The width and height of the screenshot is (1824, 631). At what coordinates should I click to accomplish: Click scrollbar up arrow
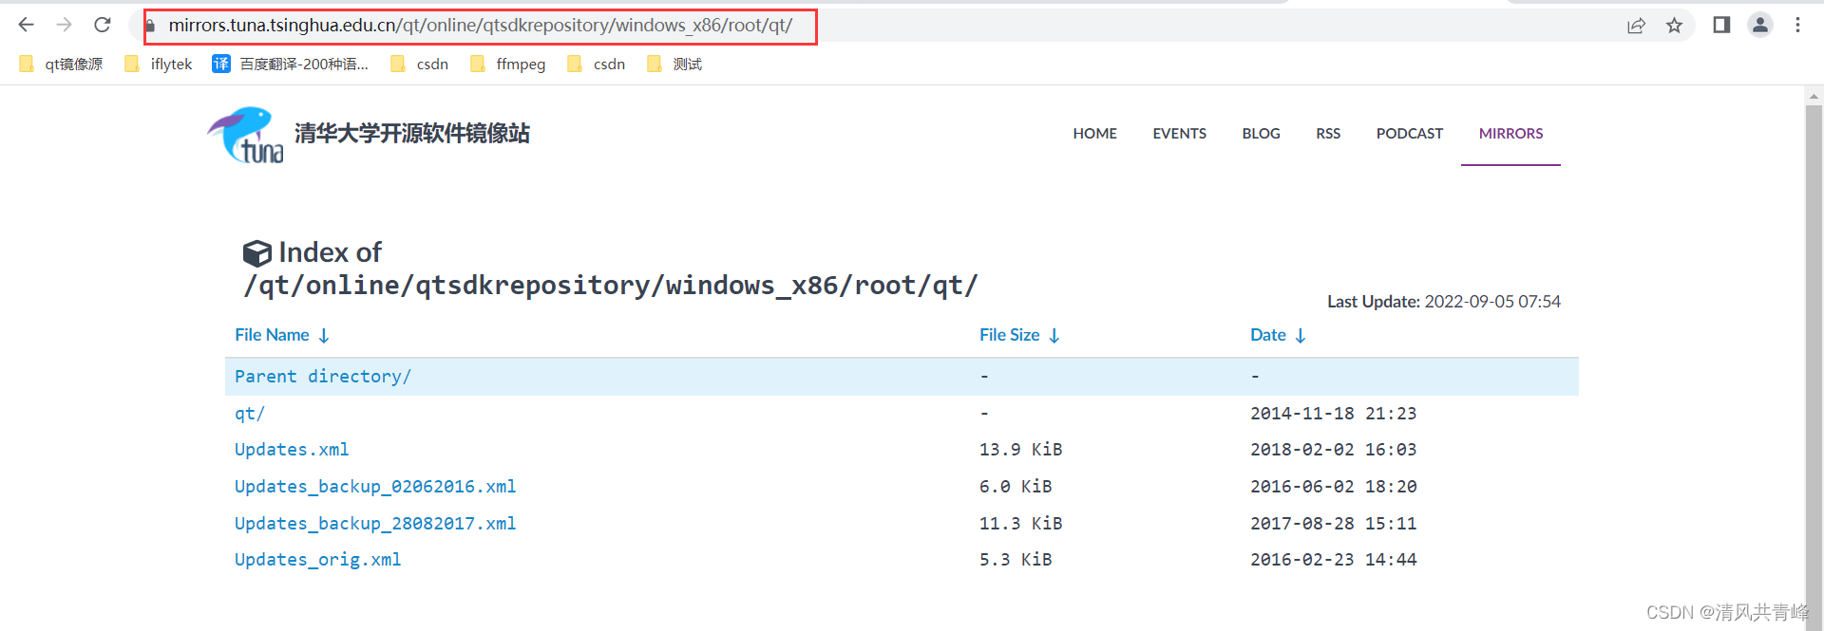1814,96
